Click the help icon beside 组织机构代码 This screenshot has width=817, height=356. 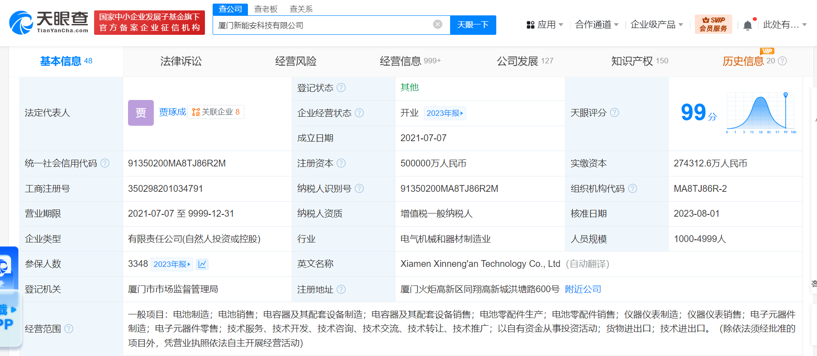point(633,189)
